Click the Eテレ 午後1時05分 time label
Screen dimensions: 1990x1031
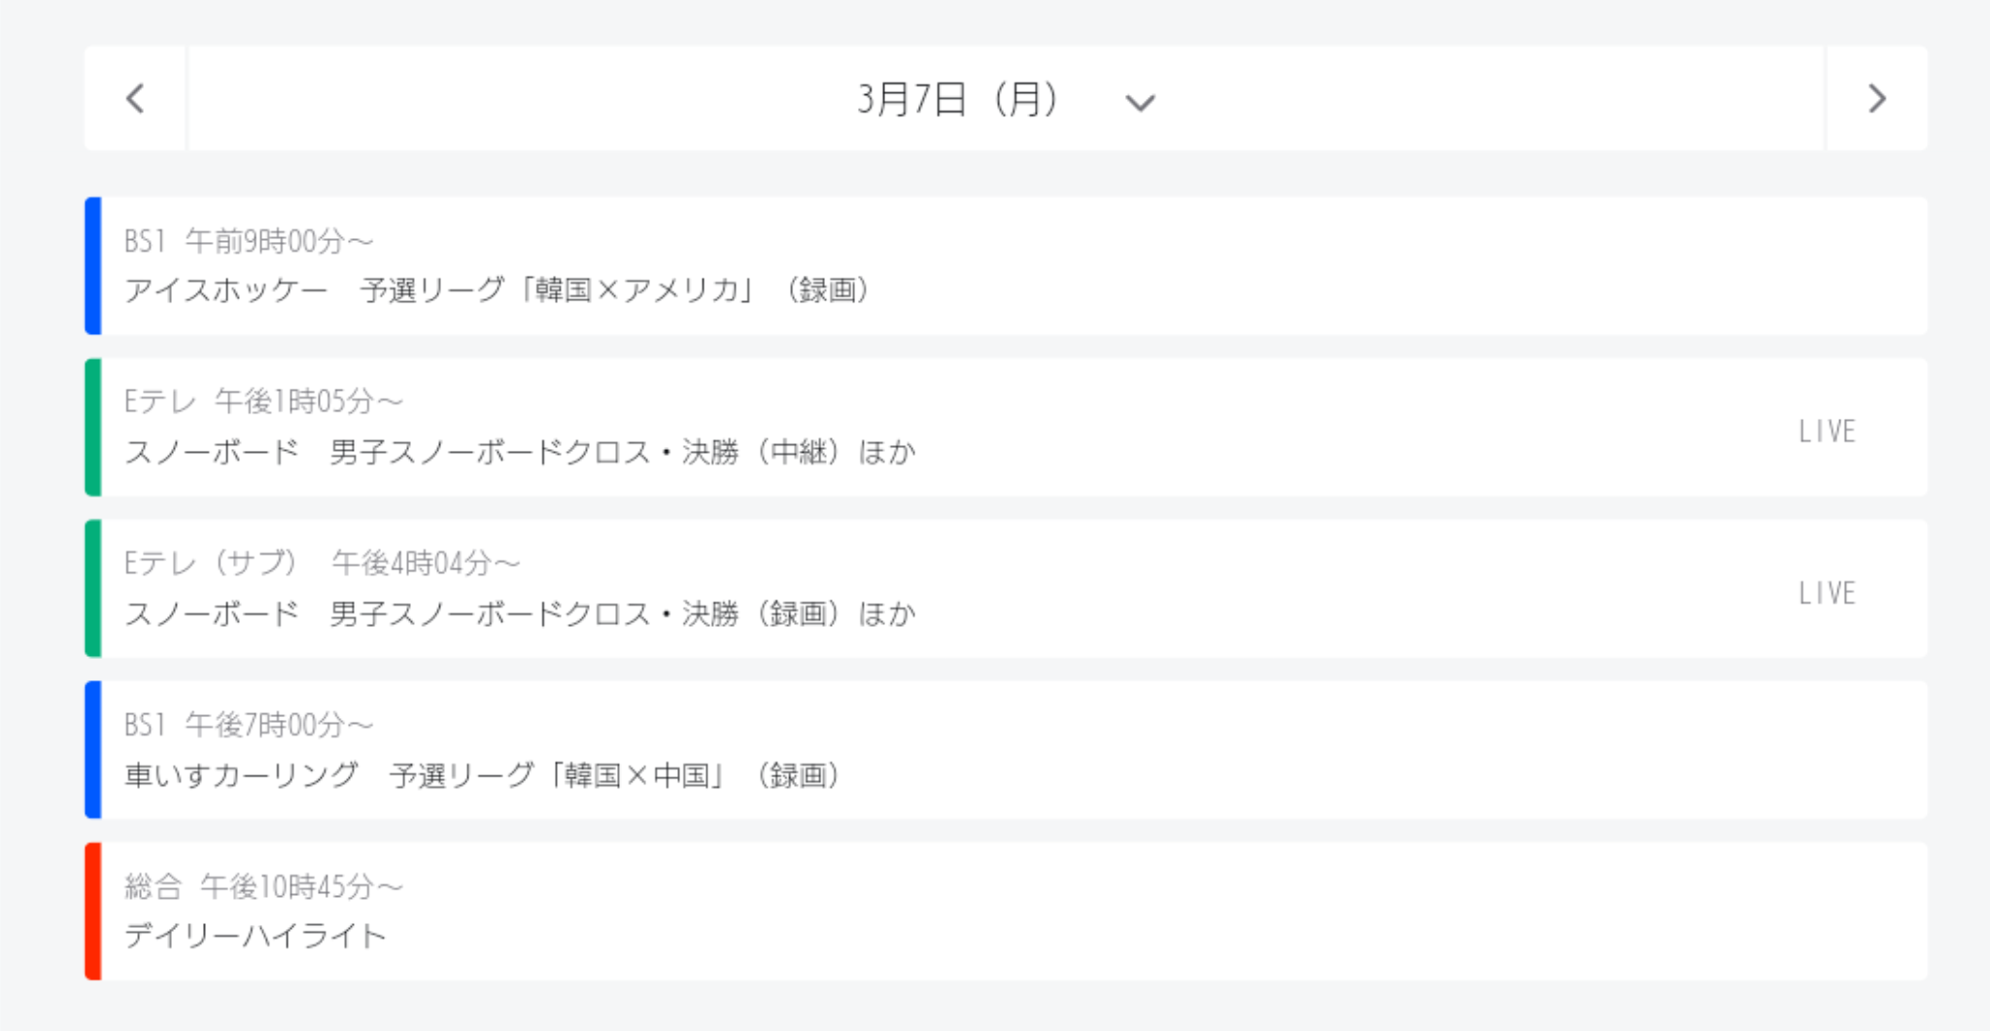[x=263, y=401]
